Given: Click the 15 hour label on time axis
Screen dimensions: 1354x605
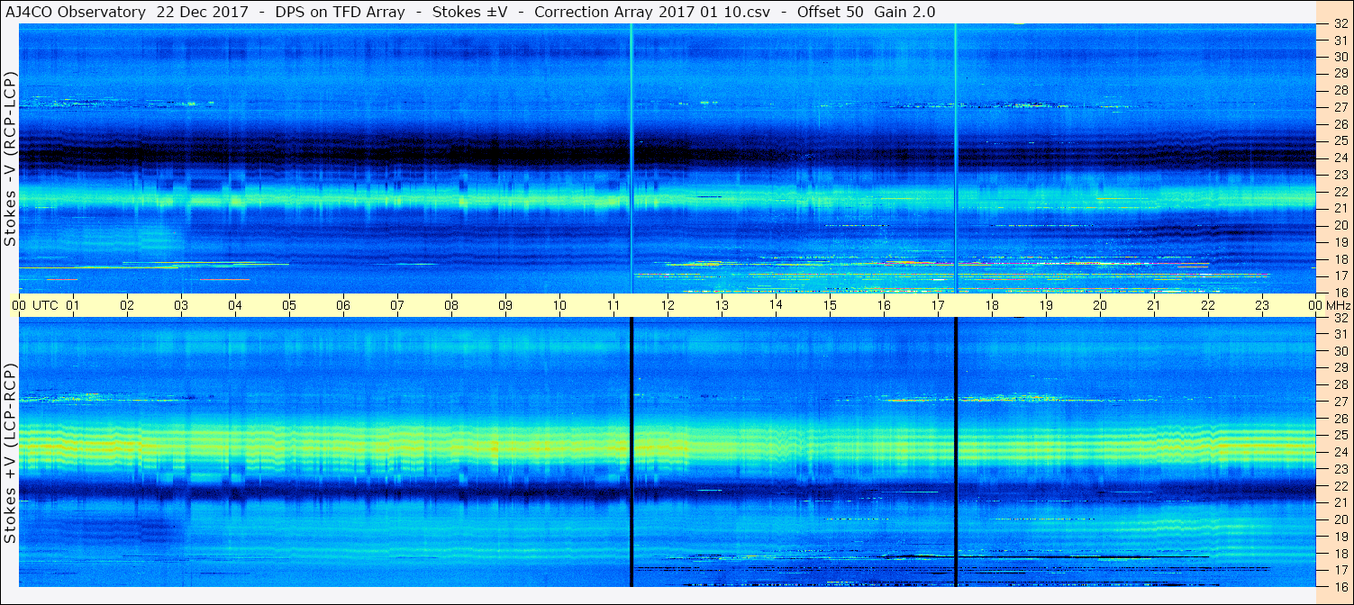Looking at the screenshot, I should pos(830,305).
